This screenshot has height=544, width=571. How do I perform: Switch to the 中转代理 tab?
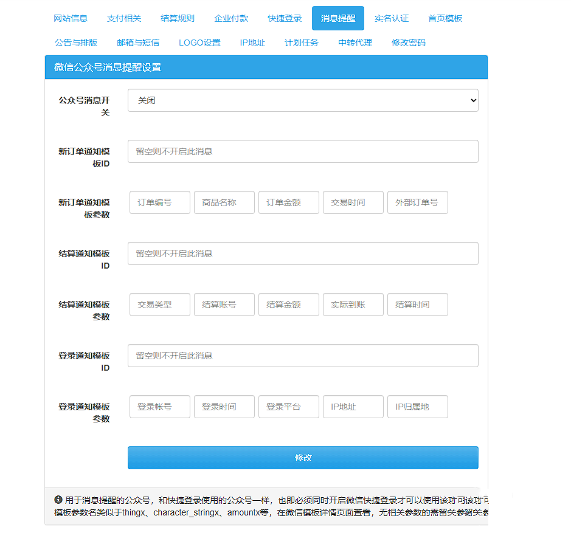355,43
